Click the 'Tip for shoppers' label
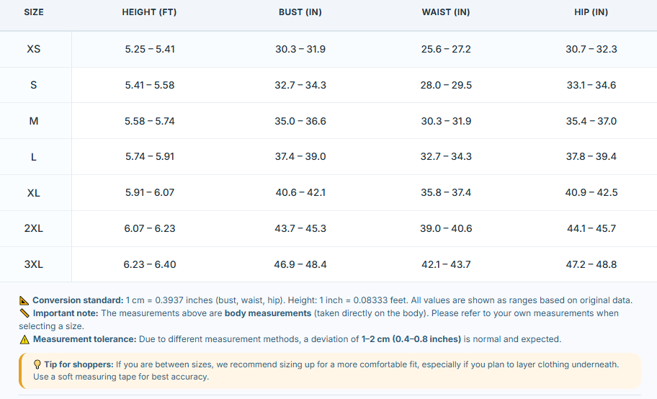The height and width of the screenshot is (399, 657). (79, 364)
